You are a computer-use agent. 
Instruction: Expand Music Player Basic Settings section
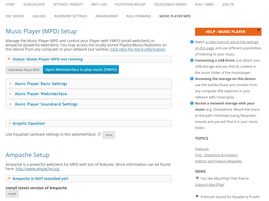coord(89,83)
